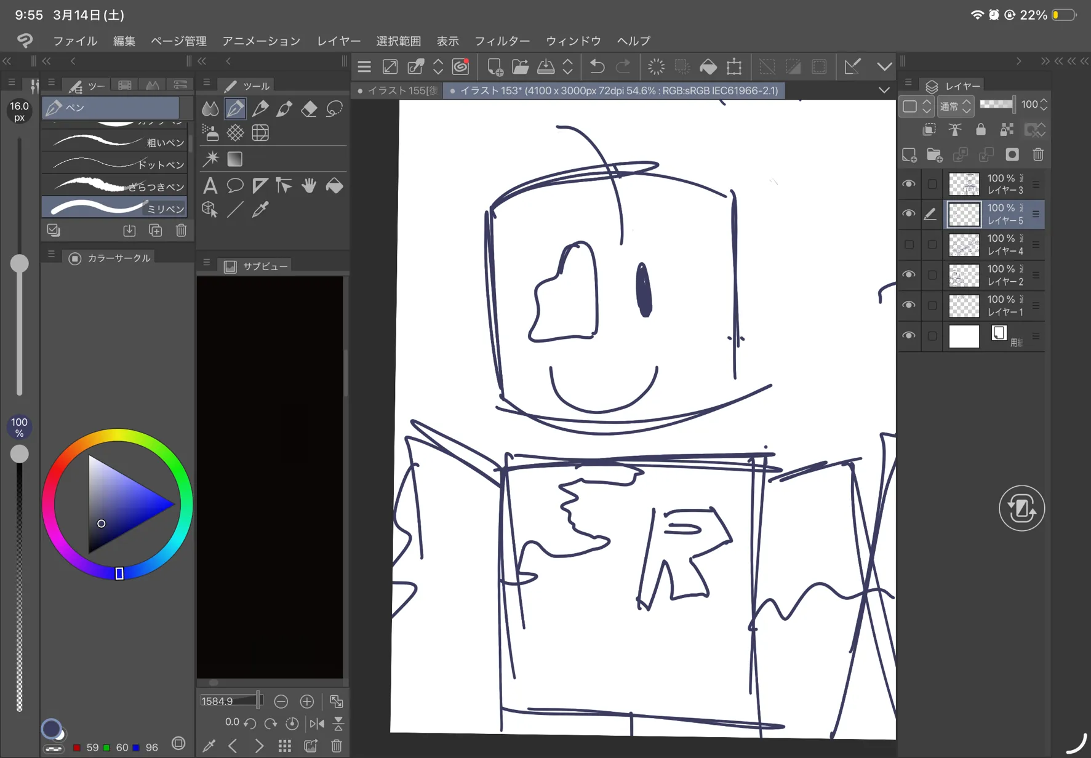Expand the canvas tab list chevron

(x=884, y=90)
